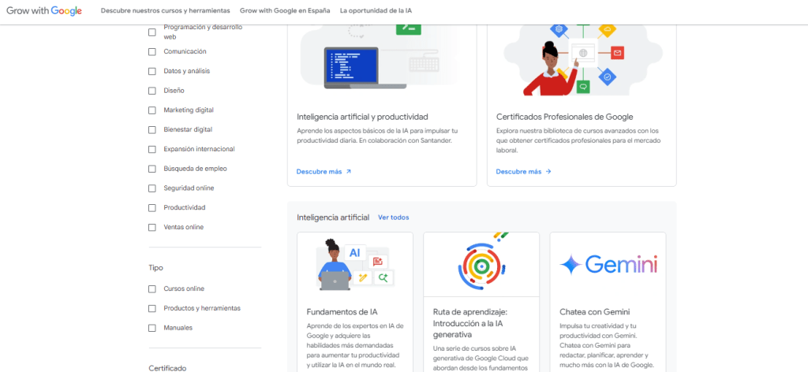Click the arrow icon beside the first Descubre más
Image resolution: width=808 pixels, height=372 pixels.
(x=349, y=171)
